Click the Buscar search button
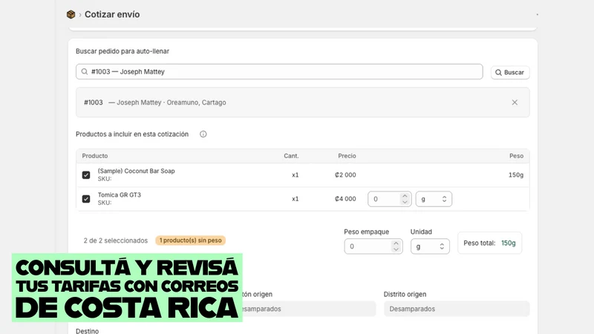Image resolution: width=594 pixels, height=334 pixels. (510, 72)
